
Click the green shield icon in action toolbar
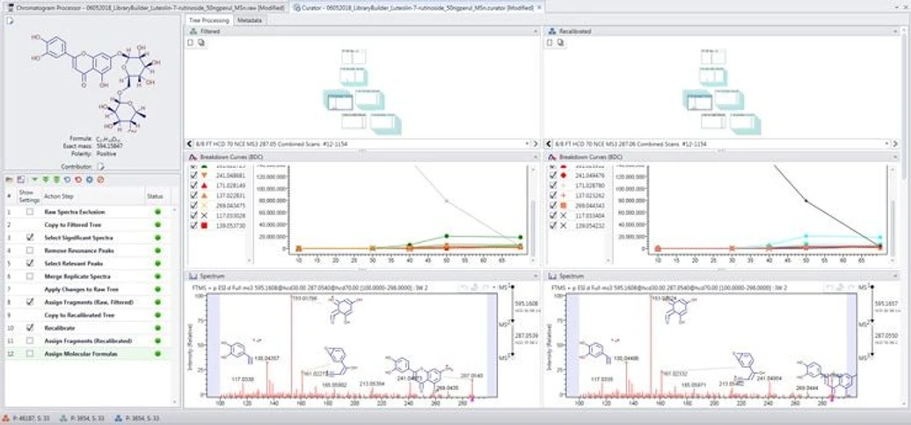[56, 180]
